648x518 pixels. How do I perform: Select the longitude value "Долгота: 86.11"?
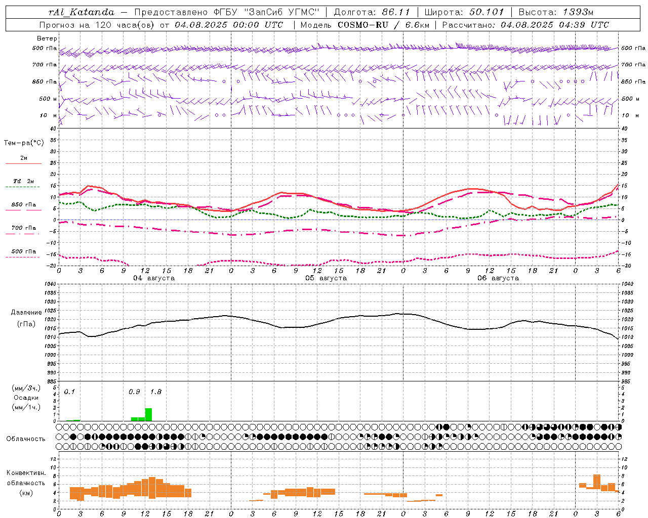pos(372,12)
